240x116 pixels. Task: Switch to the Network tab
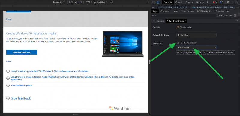(x=200, y=2)
